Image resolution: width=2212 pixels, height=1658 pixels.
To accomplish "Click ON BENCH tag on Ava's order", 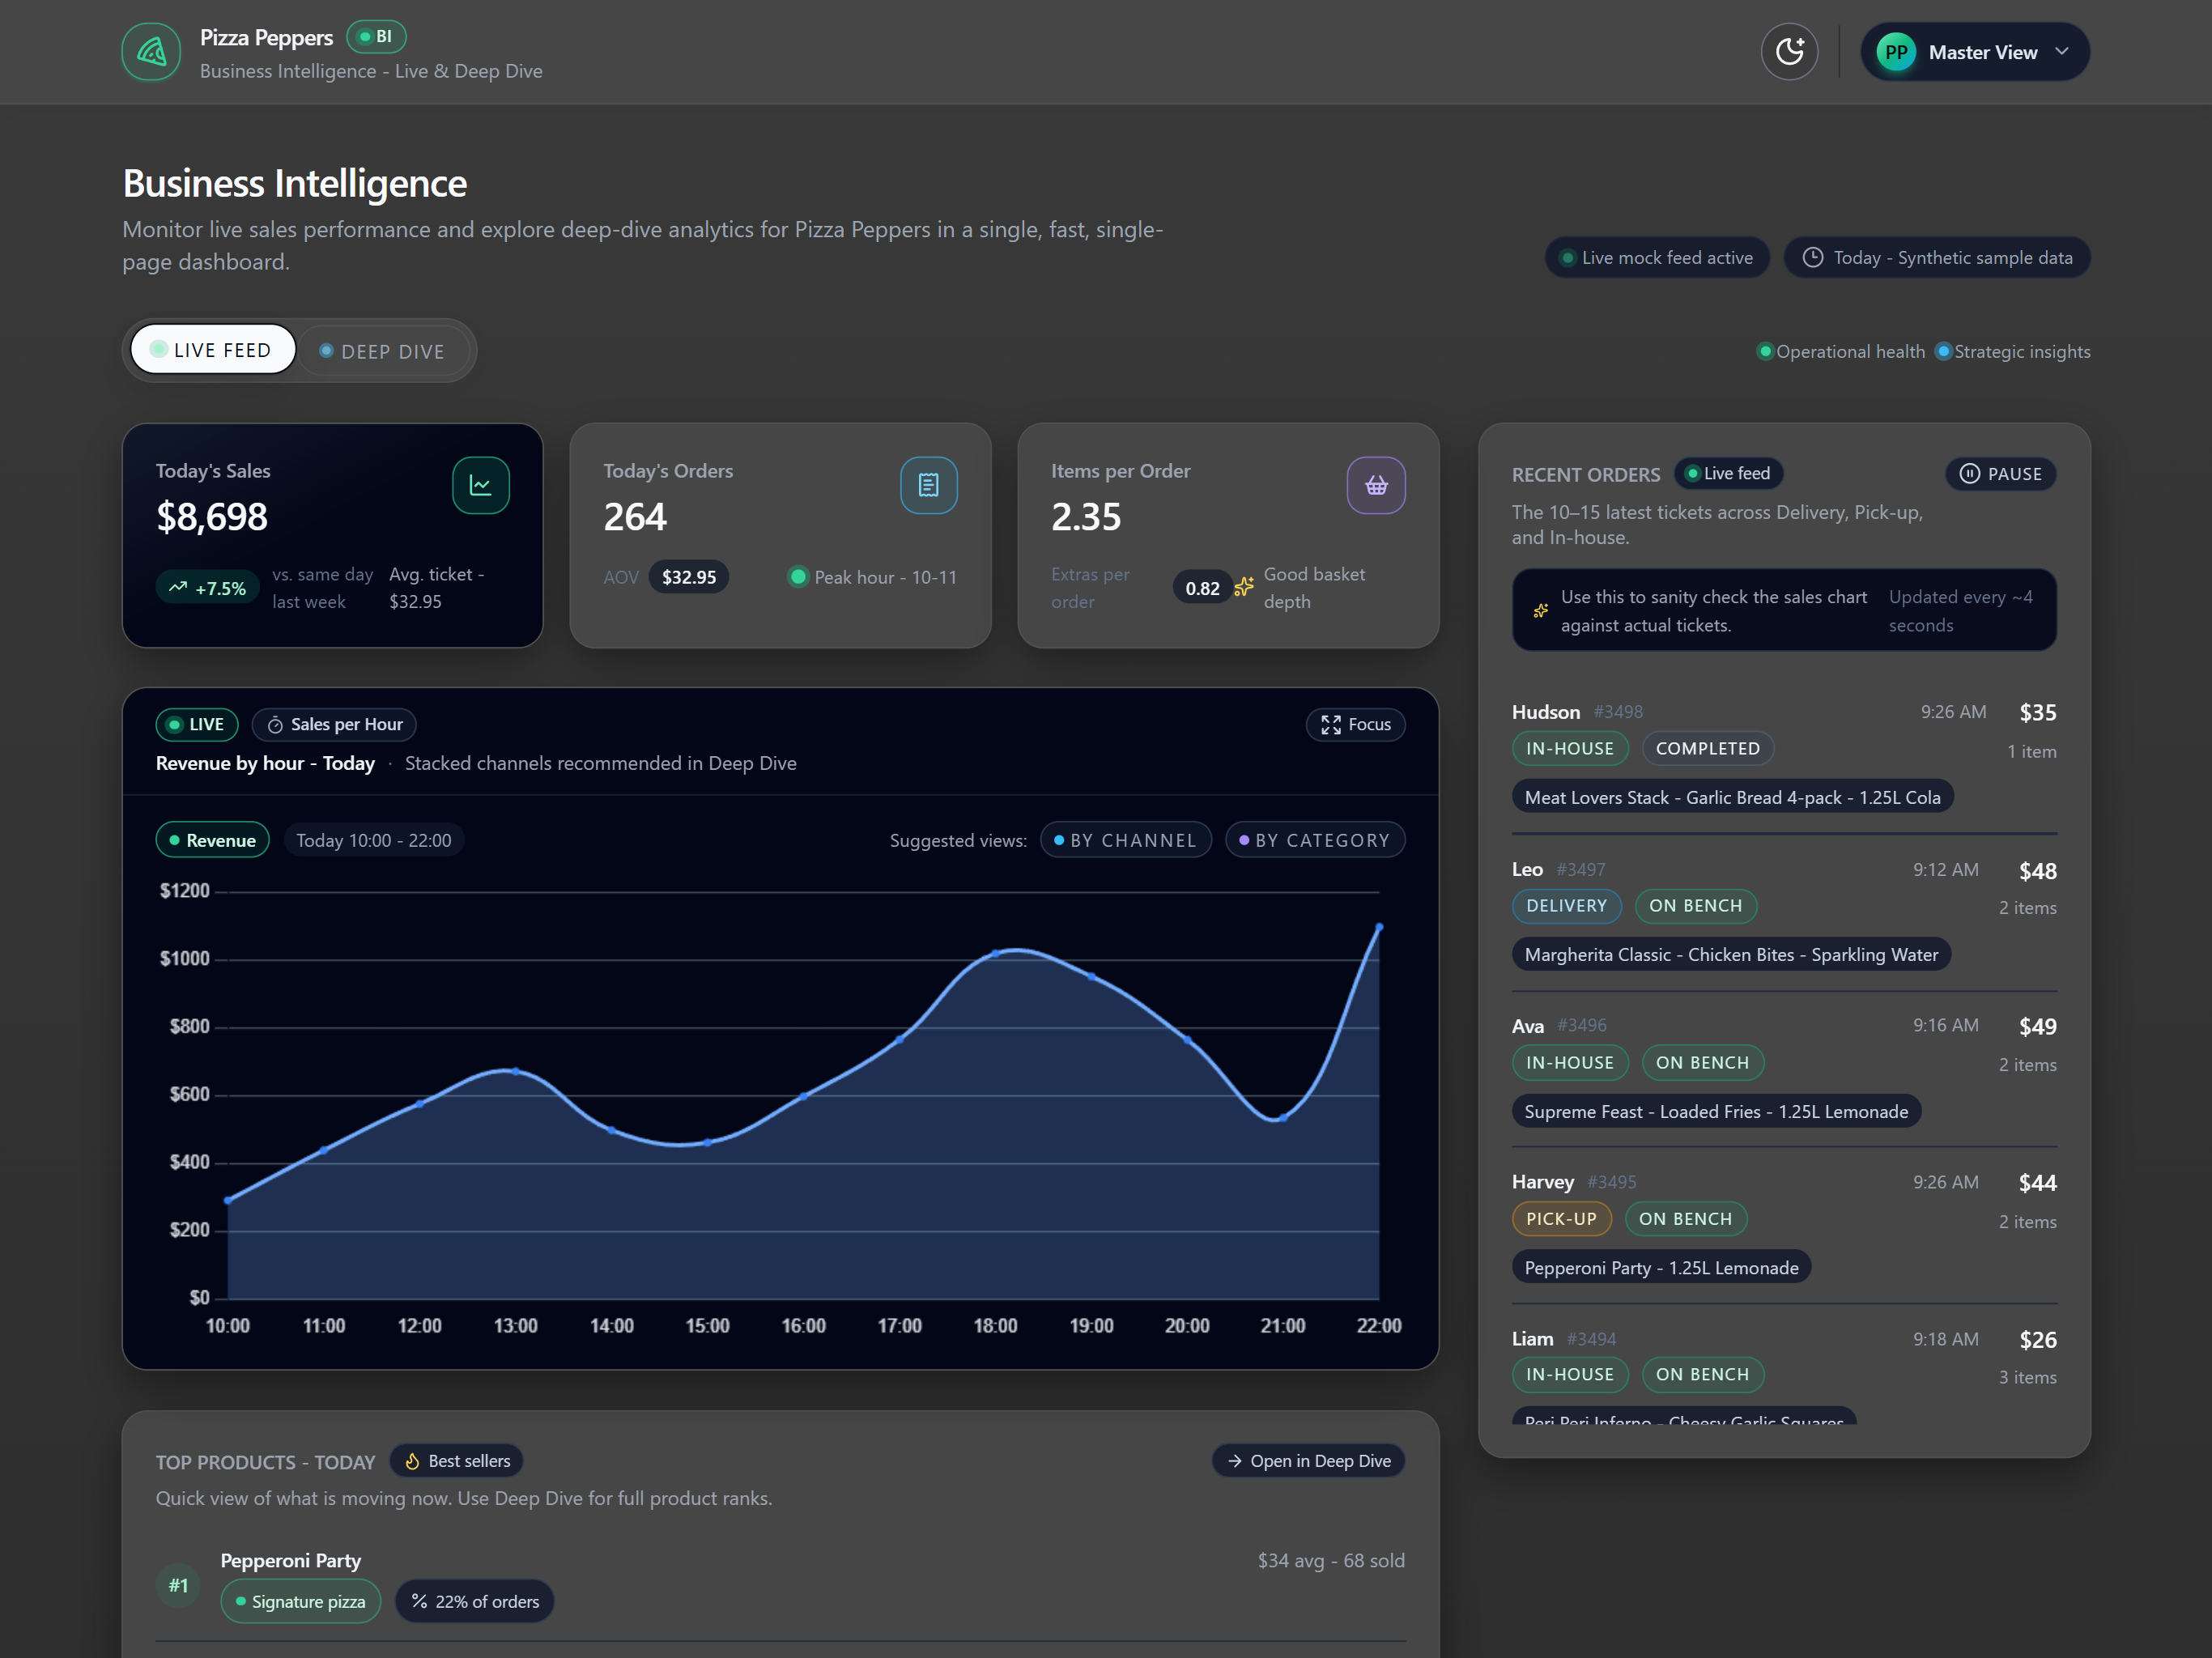I will pyautogui.click(x=1702, y=1063).
